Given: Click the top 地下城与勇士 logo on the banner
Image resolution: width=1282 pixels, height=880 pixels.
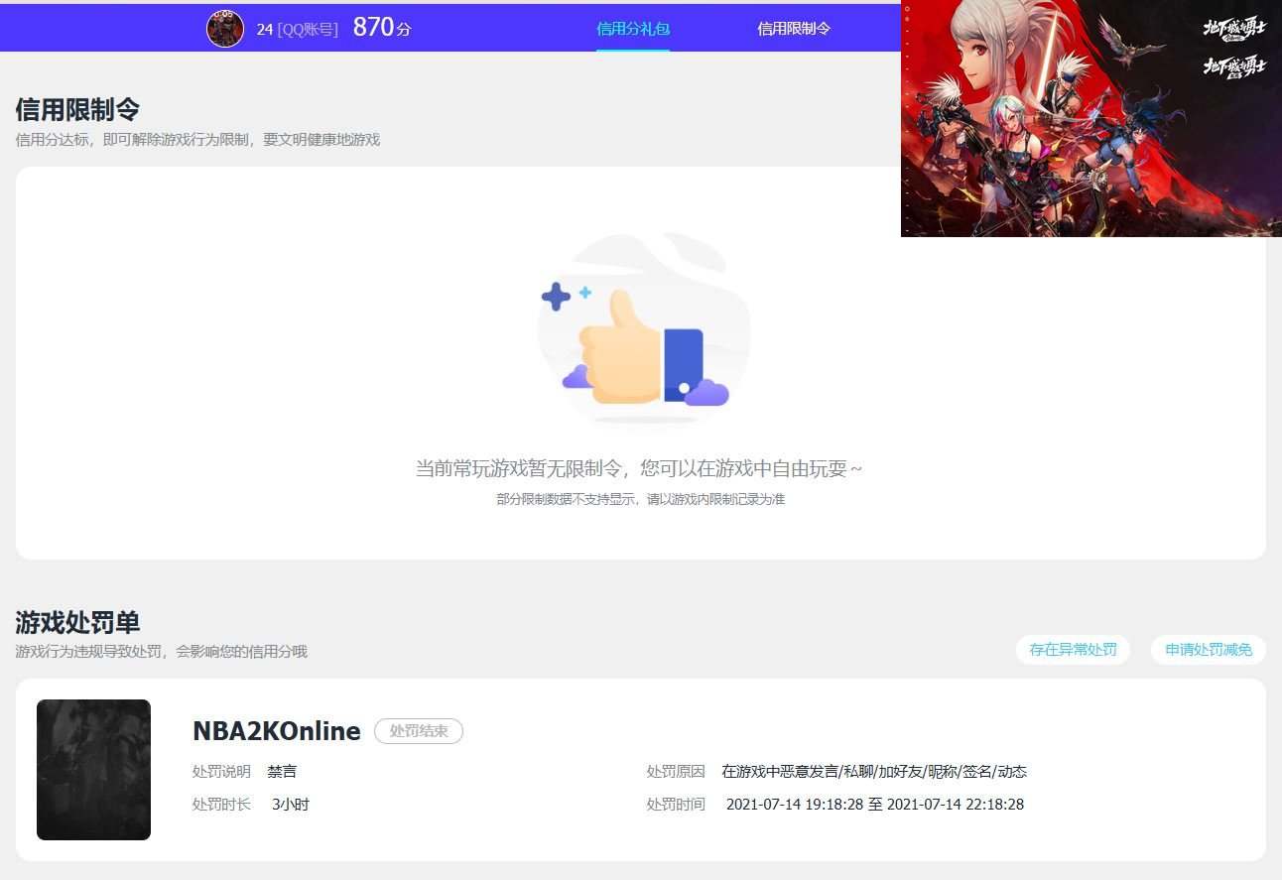Looking at the screenshot, I should [1235, 28].
